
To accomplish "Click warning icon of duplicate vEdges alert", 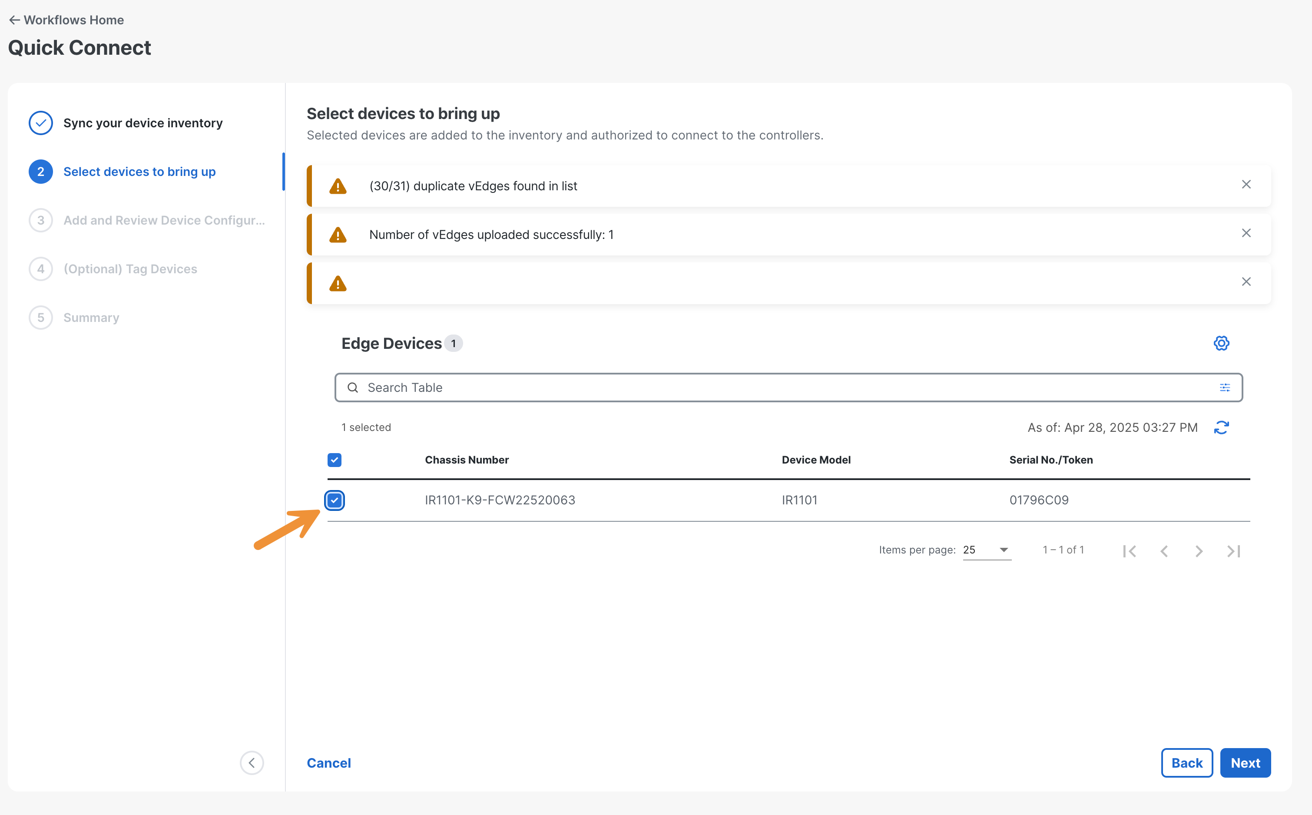I will [338, 186].
